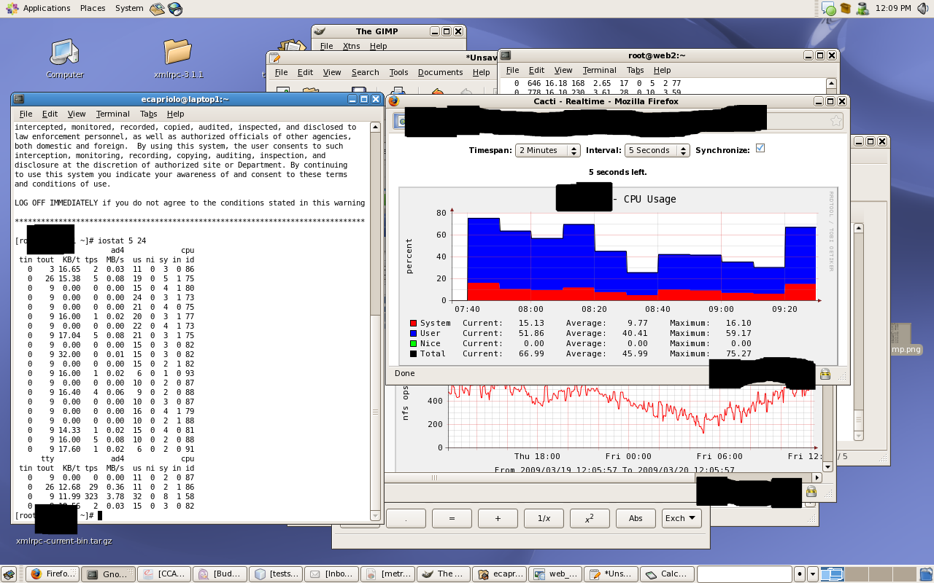Open taskbar window list dropdown arrow

[813, 574]
